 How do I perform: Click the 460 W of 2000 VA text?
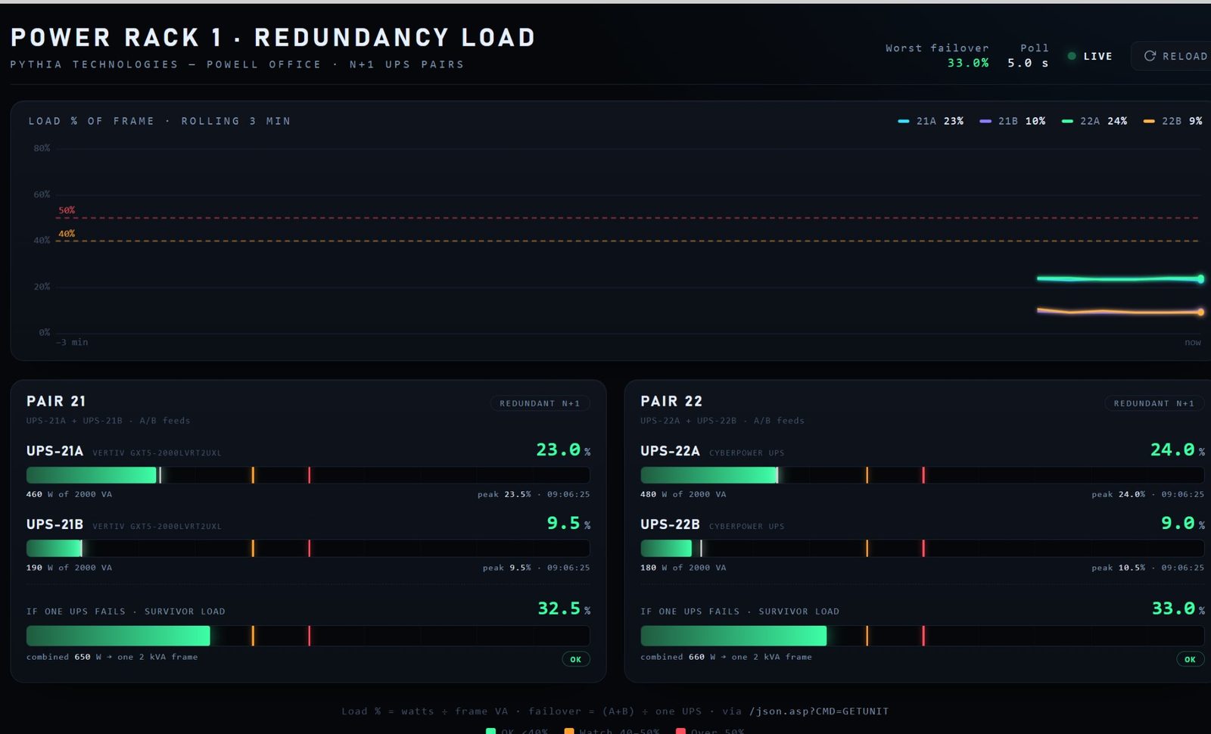[69, 494]
